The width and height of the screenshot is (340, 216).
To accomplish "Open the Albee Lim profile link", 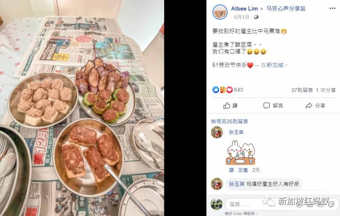I will click(244, 8).
